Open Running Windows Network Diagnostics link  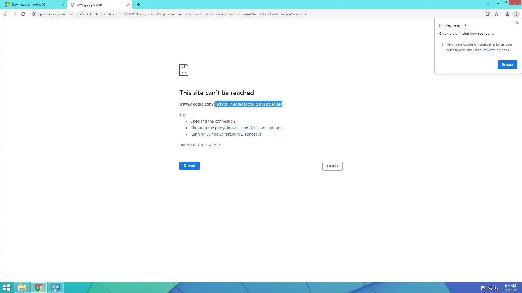click(x=226, y=134)
